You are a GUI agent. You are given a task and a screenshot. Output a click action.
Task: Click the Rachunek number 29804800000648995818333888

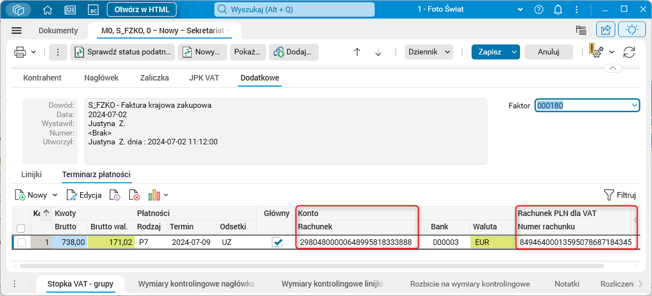coord(356,243)
